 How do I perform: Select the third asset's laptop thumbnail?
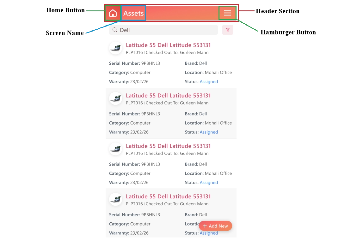115,149
